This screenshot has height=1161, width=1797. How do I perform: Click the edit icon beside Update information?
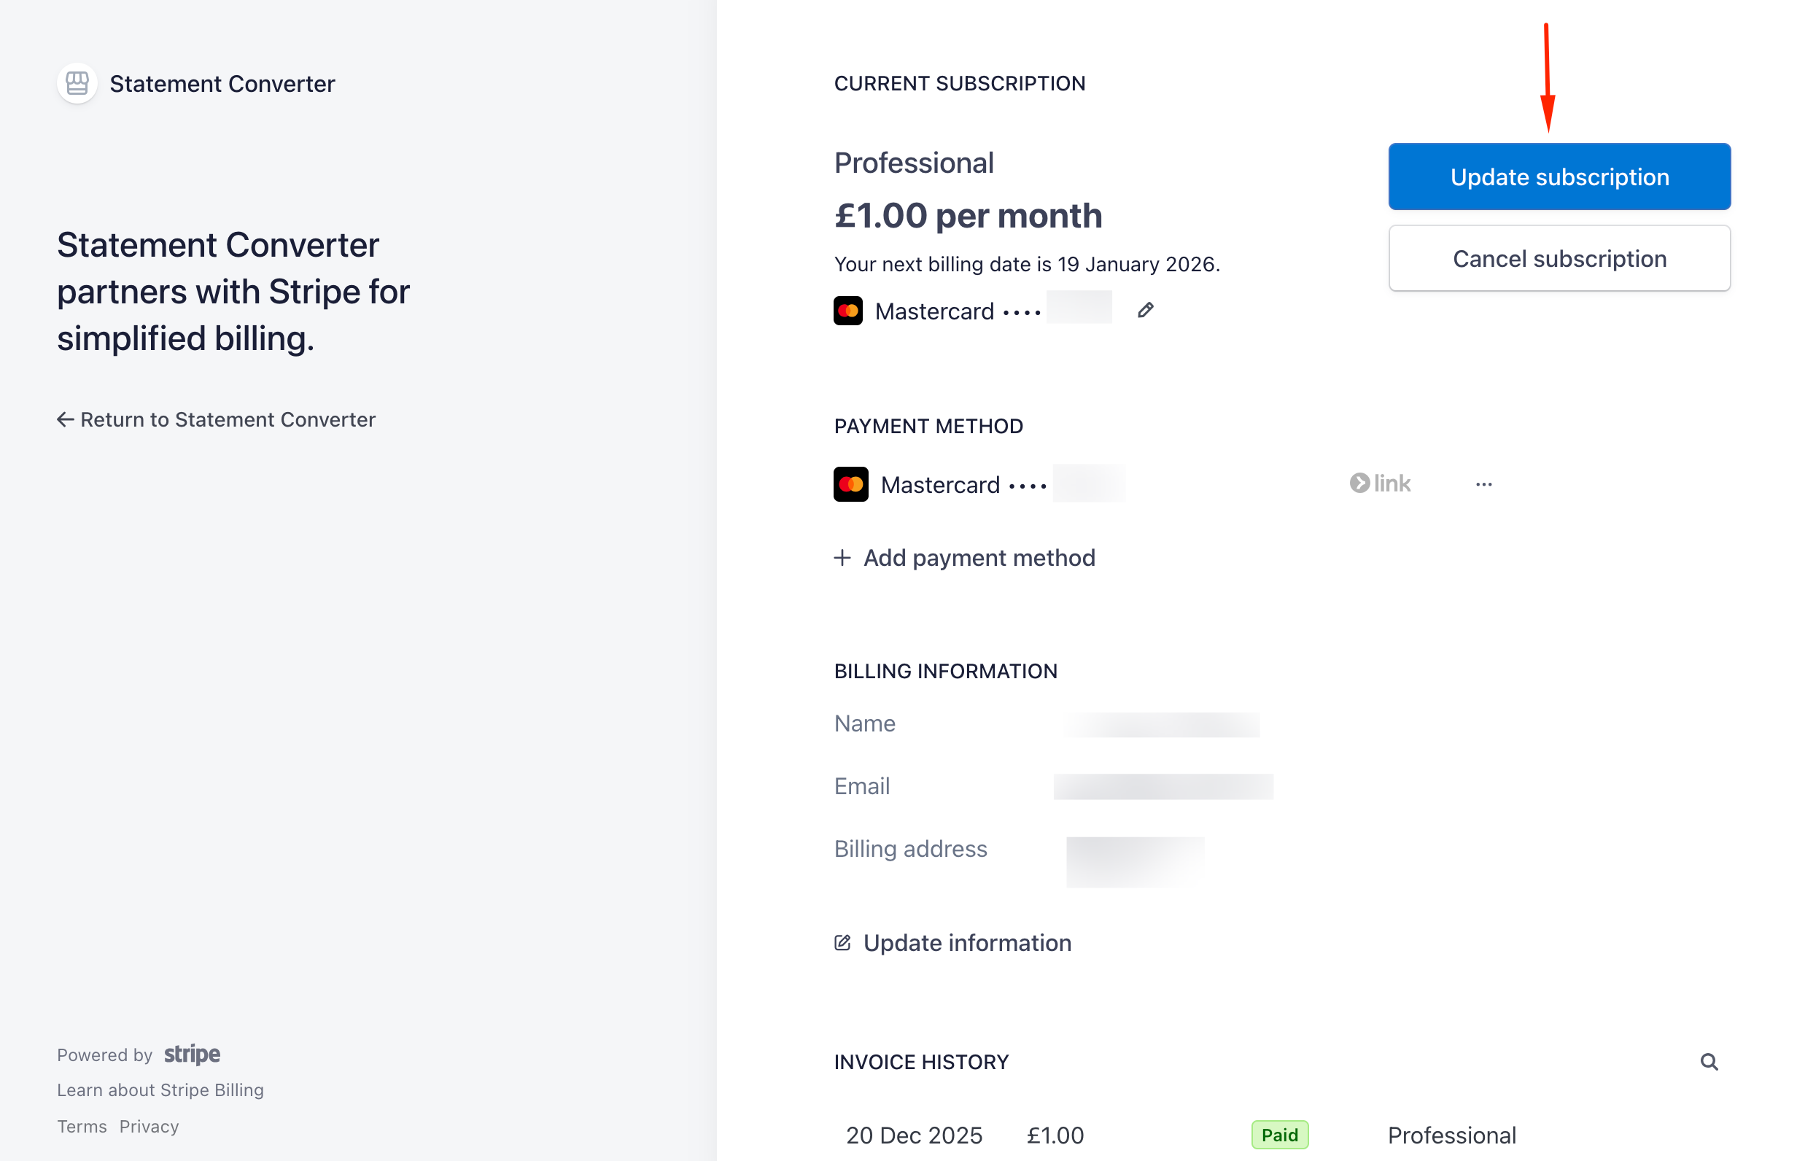click(x=842, y=942)
